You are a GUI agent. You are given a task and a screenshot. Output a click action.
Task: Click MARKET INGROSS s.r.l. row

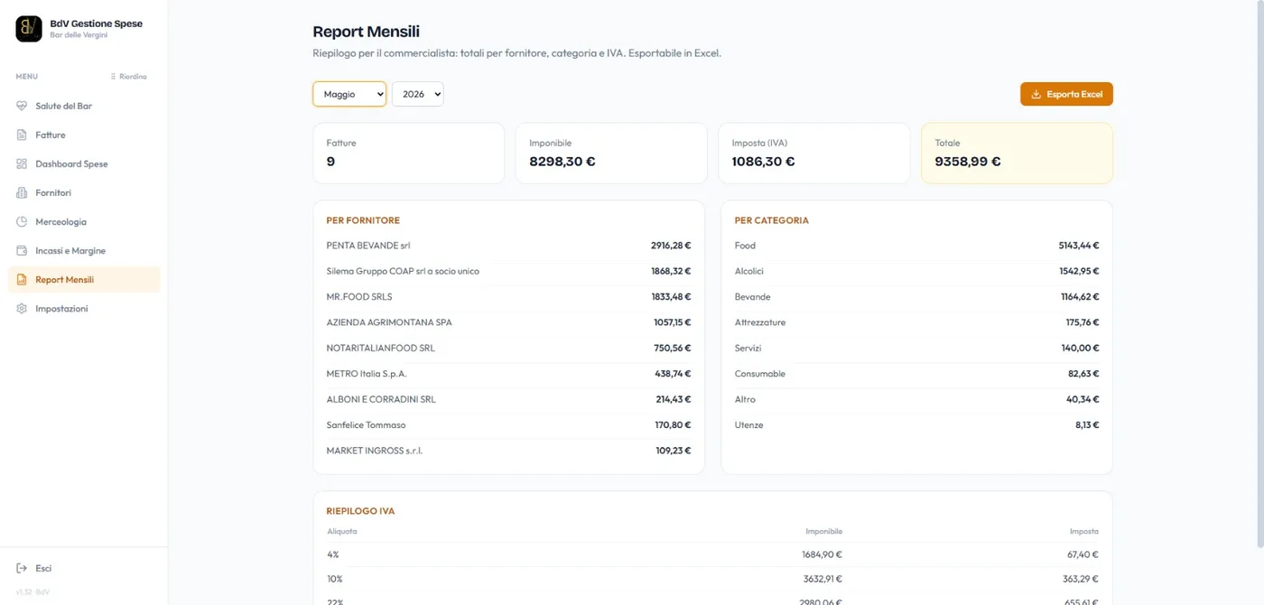[x=508, y=450]
